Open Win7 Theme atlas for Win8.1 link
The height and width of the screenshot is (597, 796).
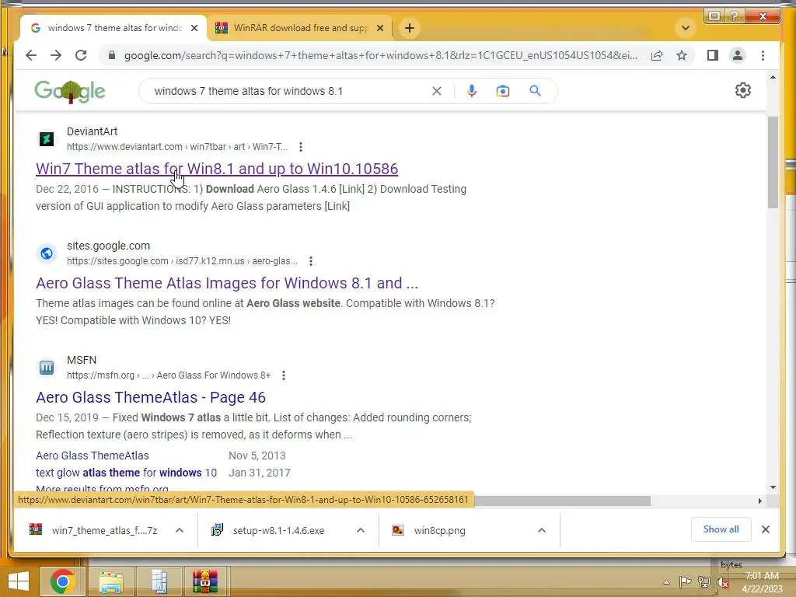point(217,169)
